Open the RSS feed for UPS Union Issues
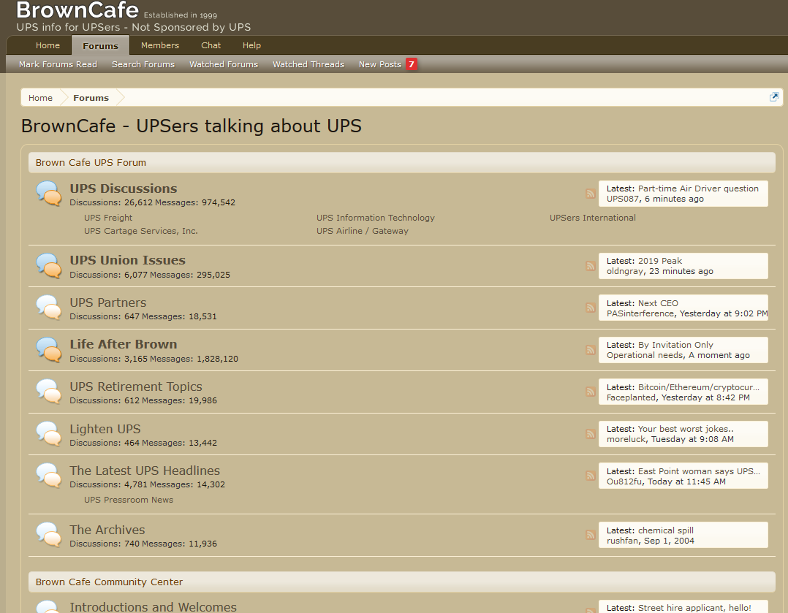The height and width of the screenshot is (613, 788). [x=591, y=266]
